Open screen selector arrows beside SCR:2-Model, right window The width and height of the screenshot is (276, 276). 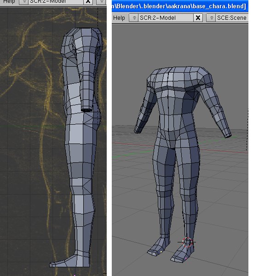click(x=134, y=18)
